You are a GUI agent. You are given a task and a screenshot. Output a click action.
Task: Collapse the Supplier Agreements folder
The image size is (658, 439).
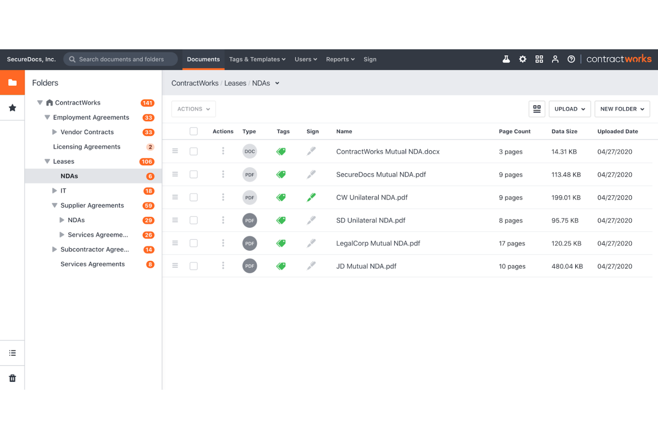(x=55, y=205)
